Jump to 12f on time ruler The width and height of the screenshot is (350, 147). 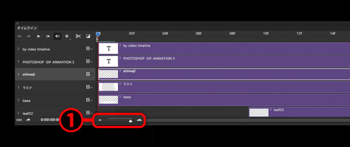click(299, 33)
